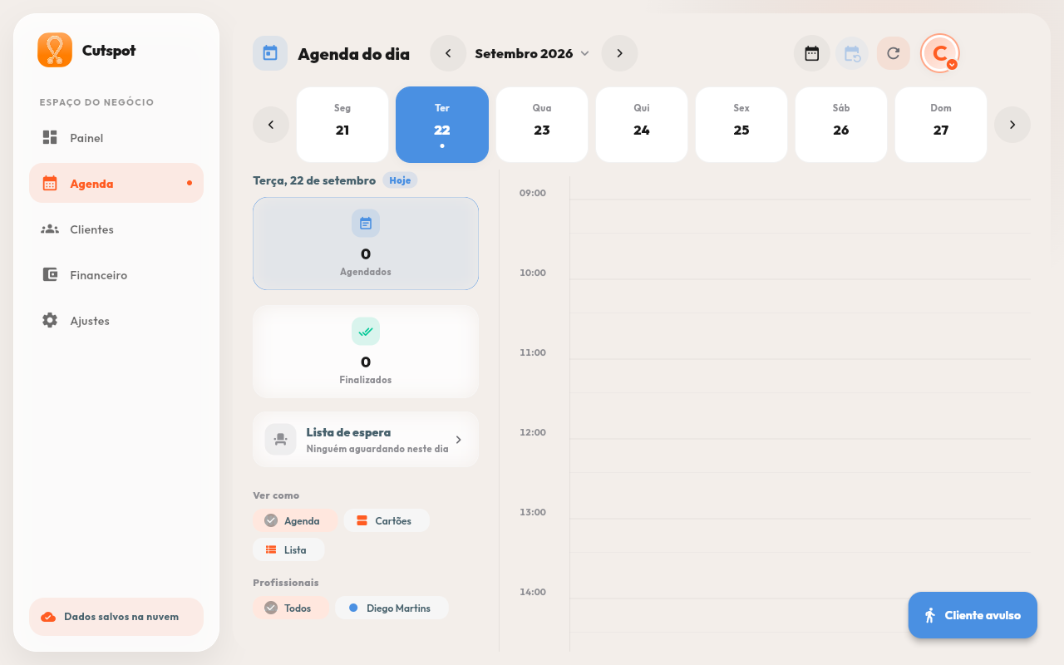Select the Finalizados summary card
This screenshot has height=665, width=1064.
(x=366, y=352)
